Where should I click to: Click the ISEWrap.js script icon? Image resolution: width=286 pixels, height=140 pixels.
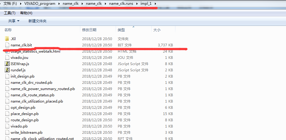[7, 64]
